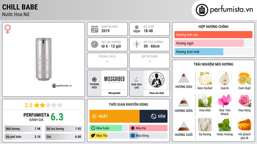Click the flower icon beside Mùa Xuân

click(93, 128)
